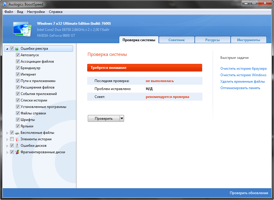Click the Совет label
The width and height of the screenshot is (274, 200).
100,97
